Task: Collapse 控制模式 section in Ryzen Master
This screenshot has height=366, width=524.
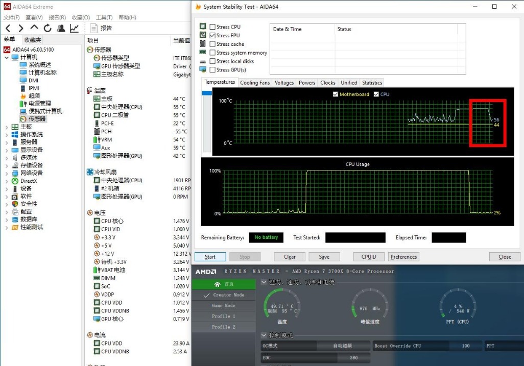Action: click(x=264, y=335)
